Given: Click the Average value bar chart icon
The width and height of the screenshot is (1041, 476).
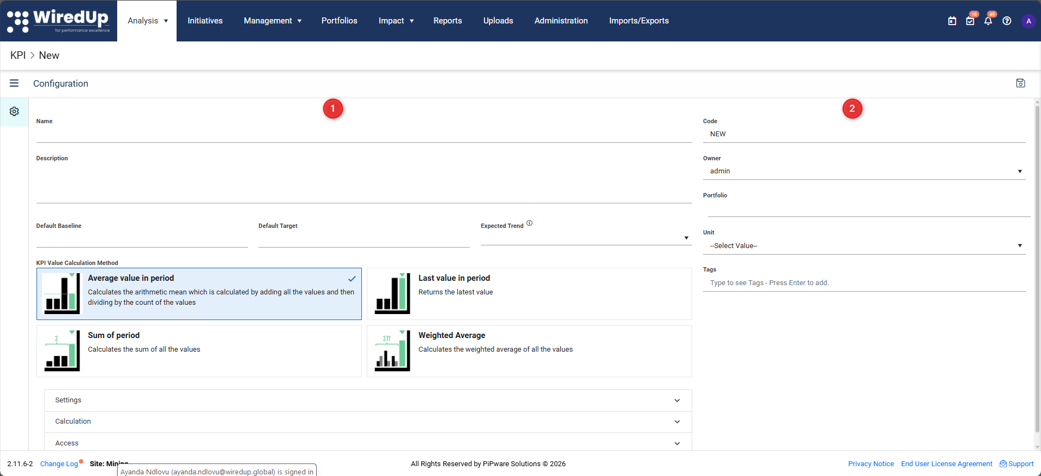Looking at the screenshot, I should tap(61, 293).
